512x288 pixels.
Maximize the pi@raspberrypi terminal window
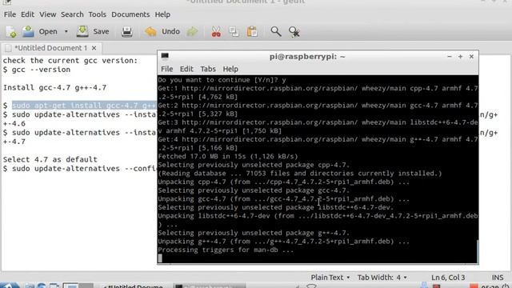tap(461, 57)
